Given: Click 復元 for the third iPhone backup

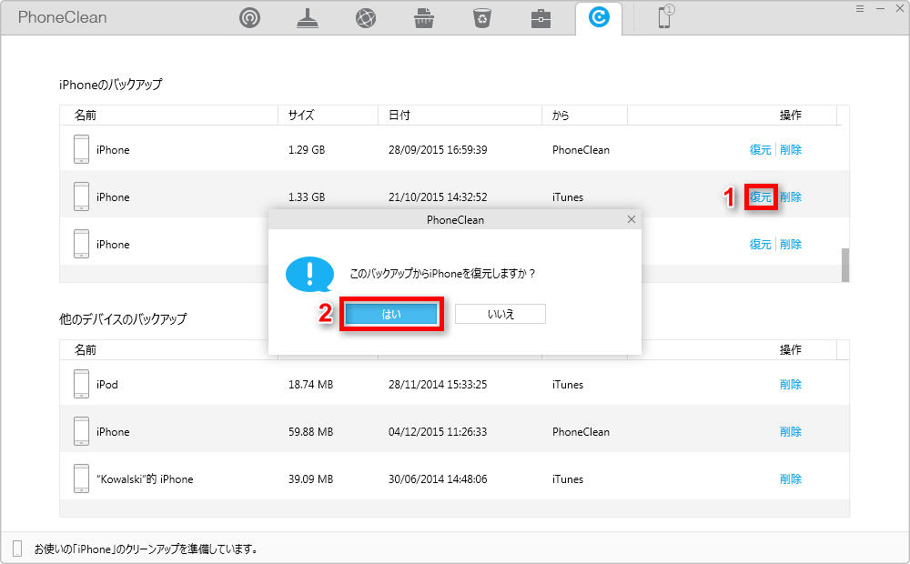Looking at the screenshot, I should [760, 245].
